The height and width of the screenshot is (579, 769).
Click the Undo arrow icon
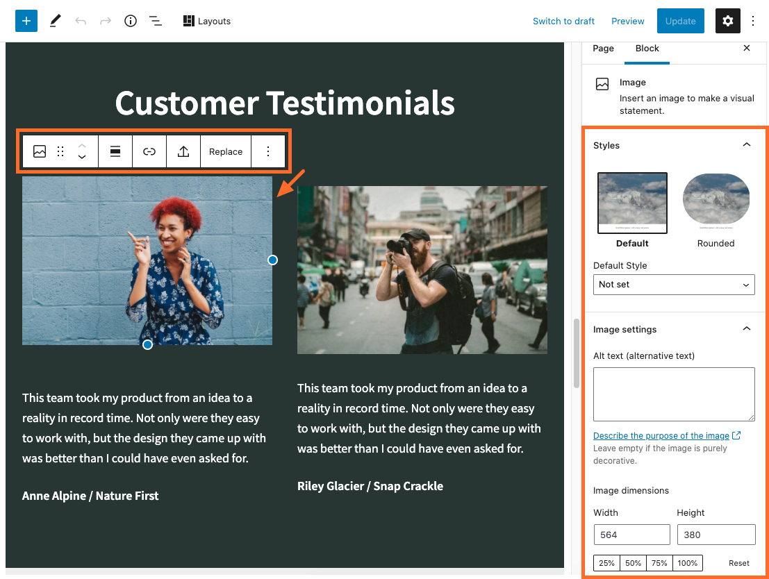(81, 21)
